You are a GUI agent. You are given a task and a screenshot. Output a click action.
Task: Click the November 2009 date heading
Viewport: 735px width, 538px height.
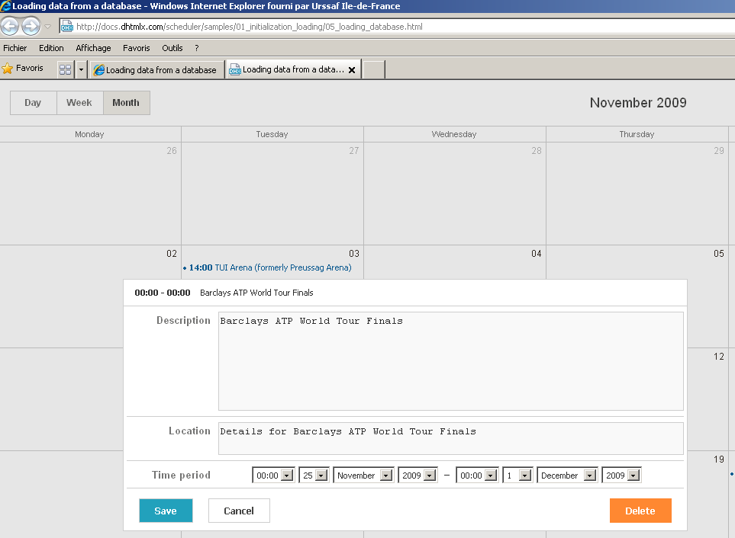pos(638,103)
